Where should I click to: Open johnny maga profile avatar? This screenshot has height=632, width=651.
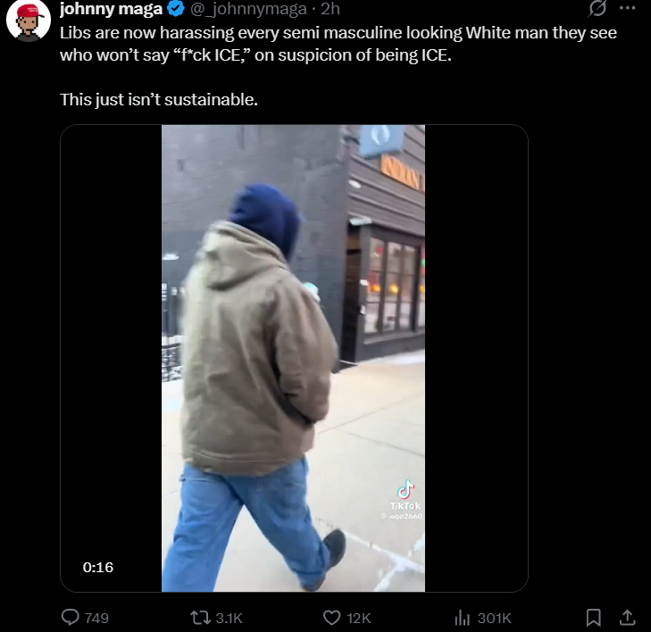tap(29, 21)
